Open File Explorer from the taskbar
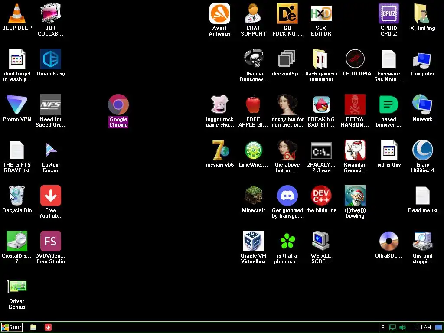The image size is (444, 333). (33, 327)
